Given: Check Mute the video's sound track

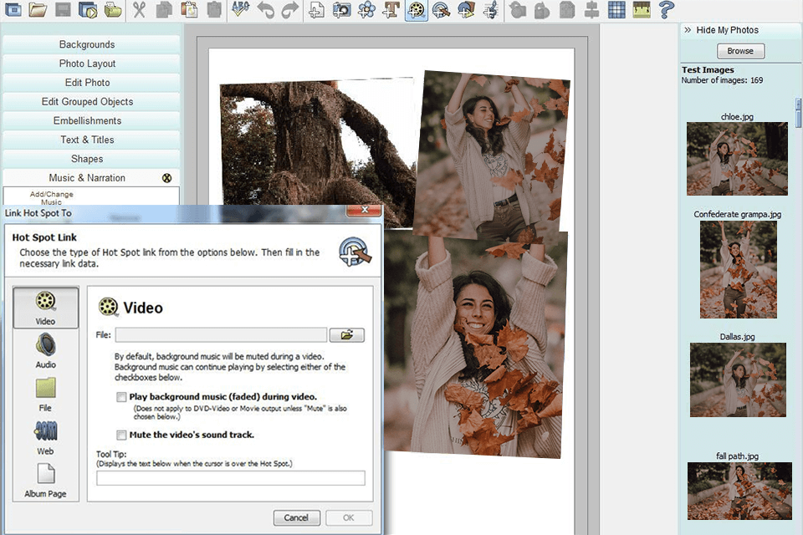Looking at the screenshot, I should click(x=121, y=435).
